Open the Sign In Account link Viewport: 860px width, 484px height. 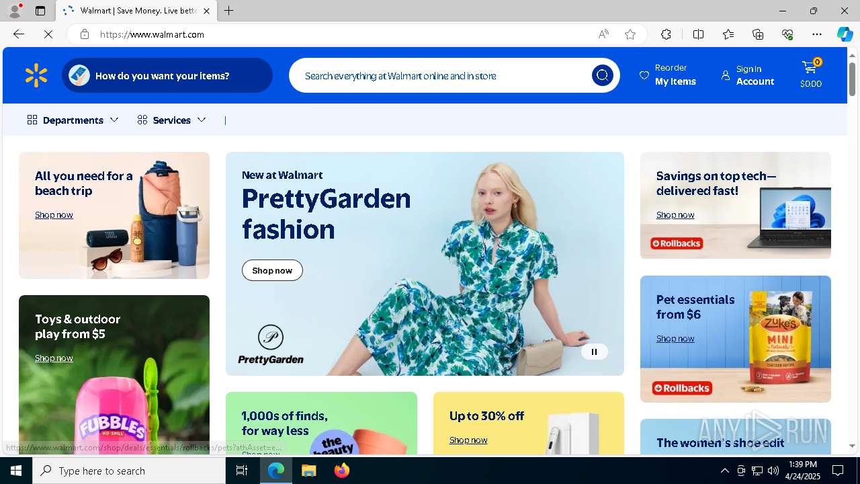[x=748, y=75]
